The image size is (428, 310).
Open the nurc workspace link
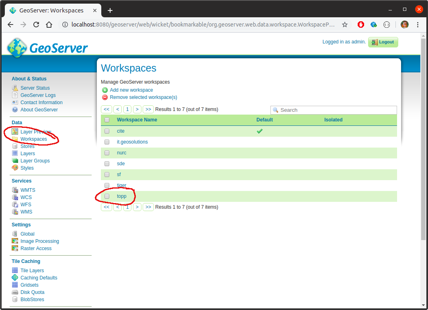point(121,153)
